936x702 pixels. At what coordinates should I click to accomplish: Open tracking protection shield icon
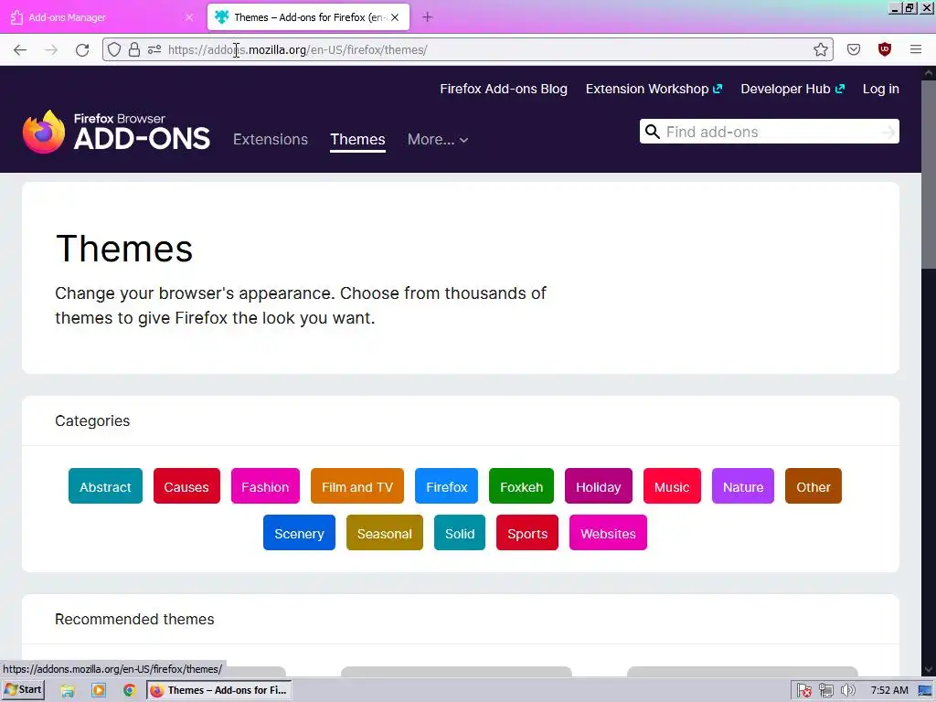114,49
